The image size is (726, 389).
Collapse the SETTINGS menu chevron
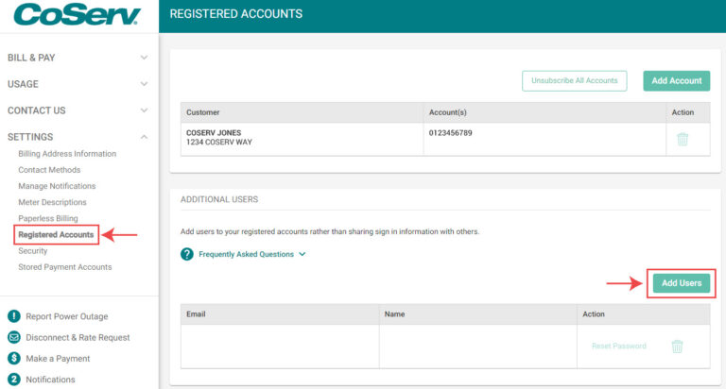point(144,137)
